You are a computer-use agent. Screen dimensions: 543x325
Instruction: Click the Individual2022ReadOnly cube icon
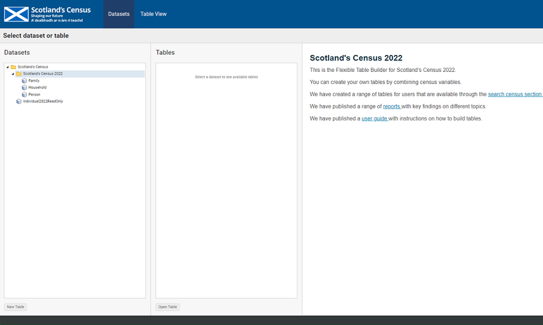(19, 101)
